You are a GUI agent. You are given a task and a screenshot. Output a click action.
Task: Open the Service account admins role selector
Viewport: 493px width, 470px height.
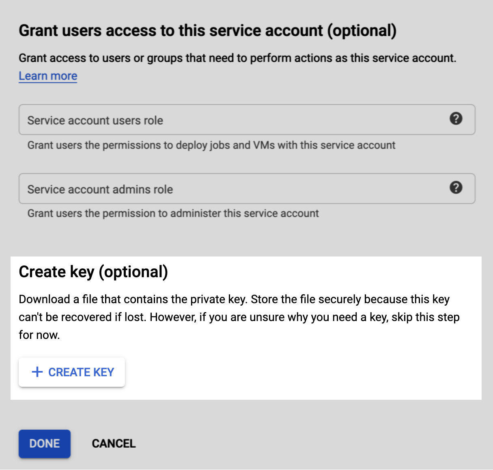point(203,189)
